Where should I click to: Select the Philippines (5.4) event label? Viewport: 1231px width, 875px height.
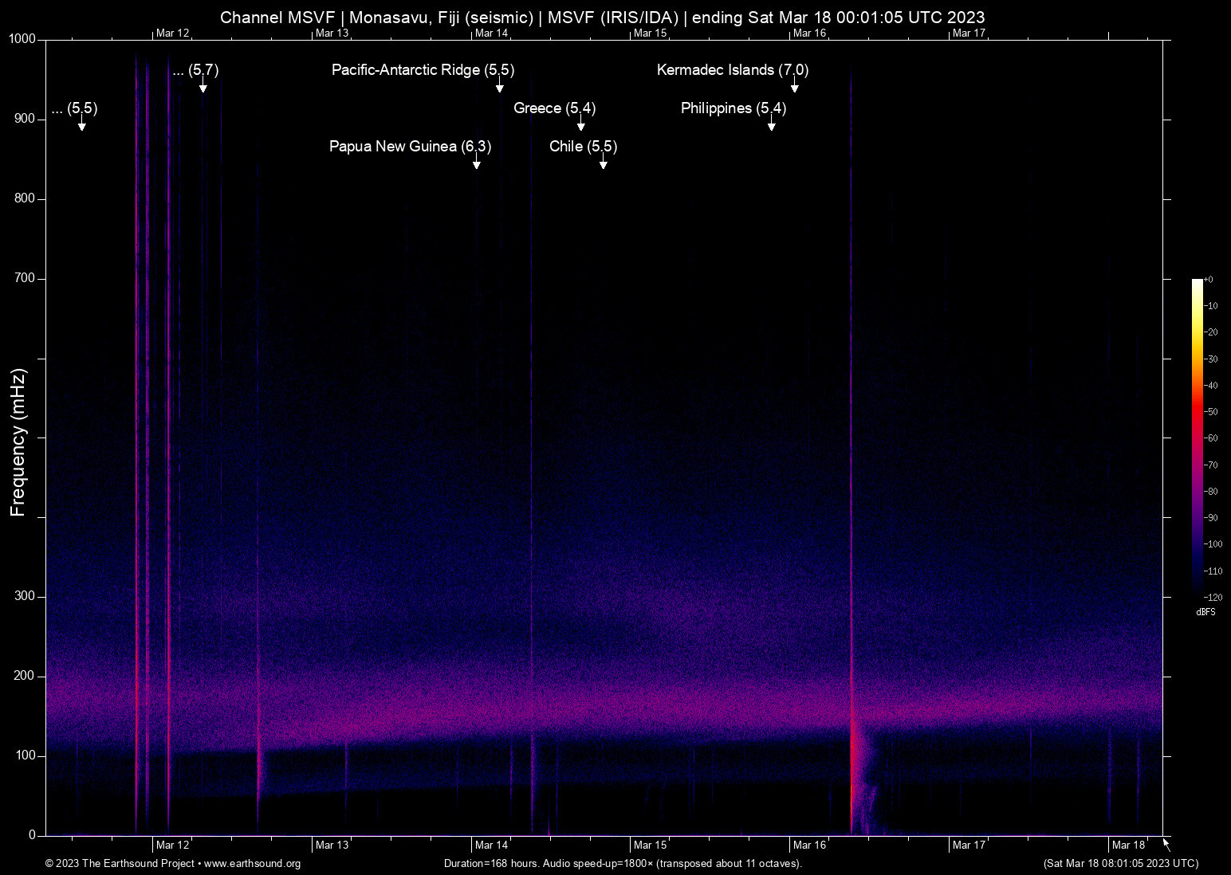[733, 108]
